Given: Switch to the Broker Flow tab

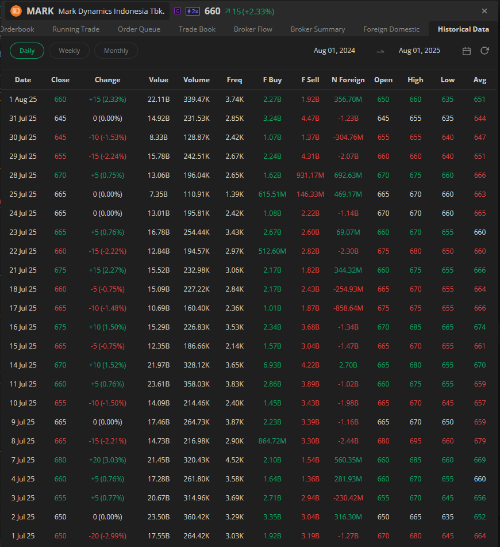Looking at the screenshot, I should 253,29.
